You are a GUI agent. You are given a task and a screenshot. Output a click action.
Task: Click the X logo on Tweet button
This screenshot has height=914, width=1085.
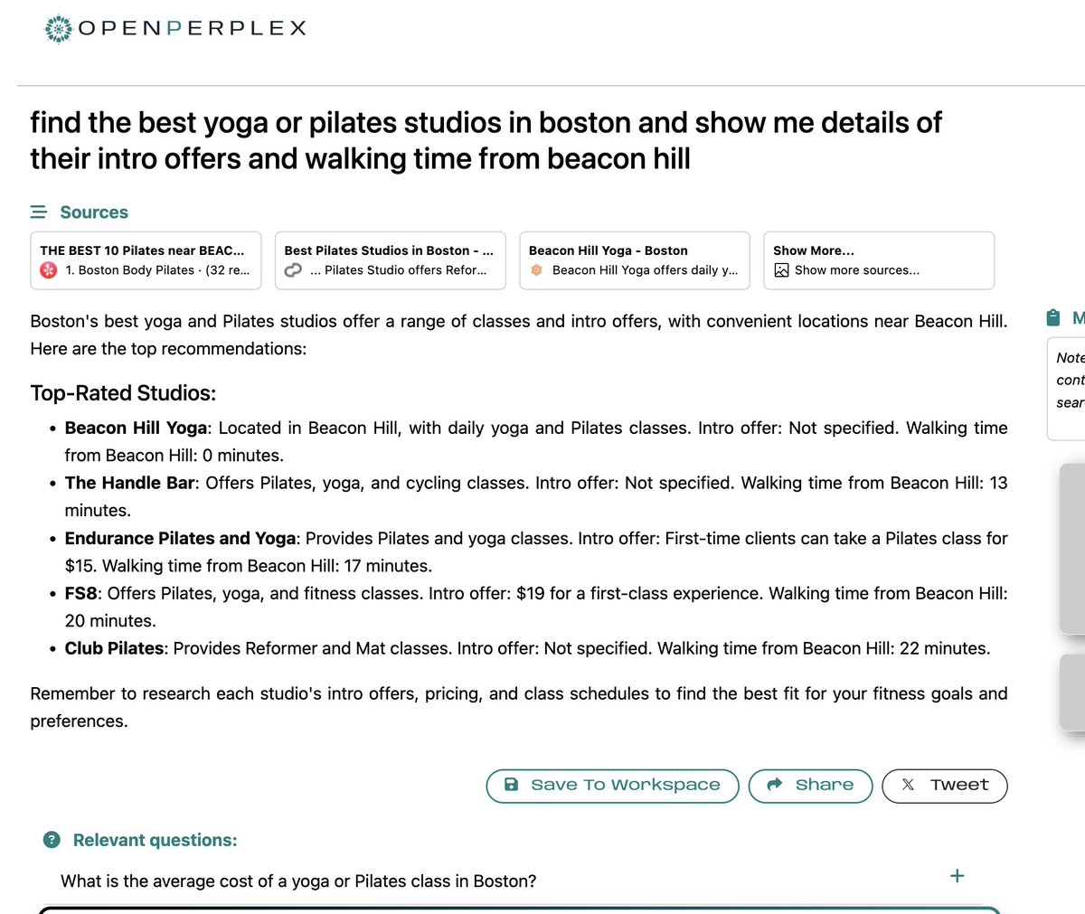click(908, 785)
